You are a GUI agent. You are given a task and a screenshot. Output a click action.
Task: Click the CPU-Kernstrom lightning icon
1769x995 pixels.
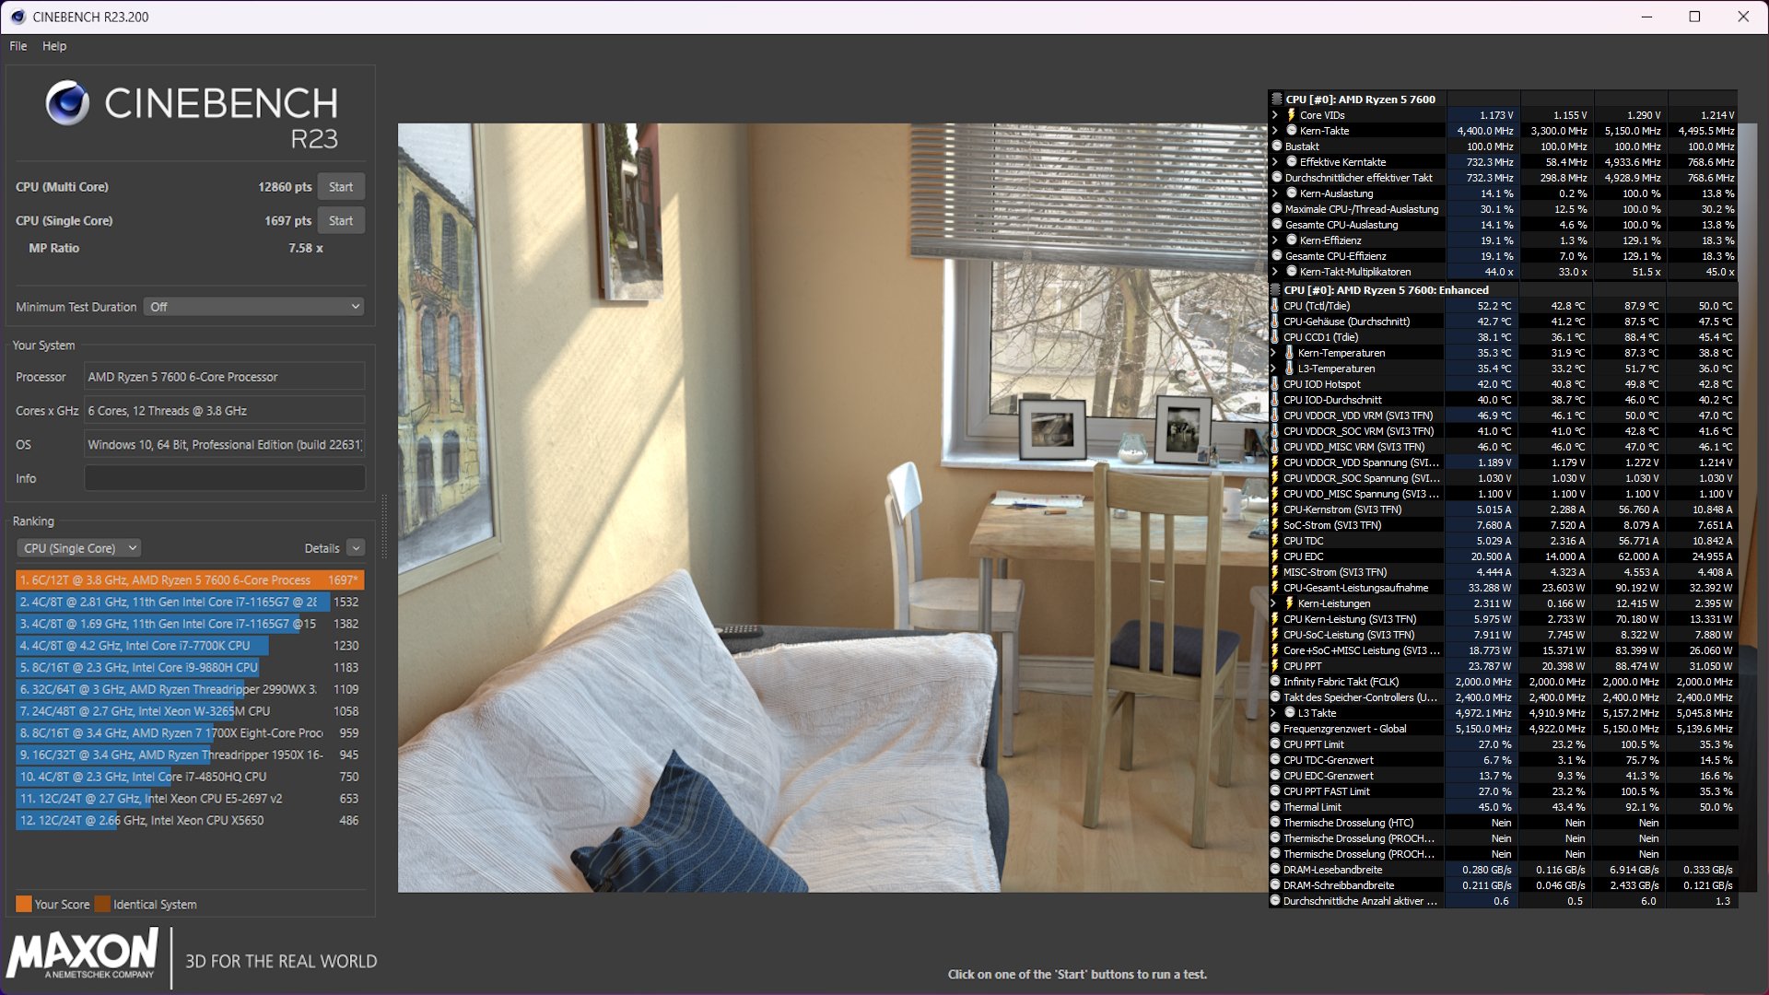[x=1275, y=509]
